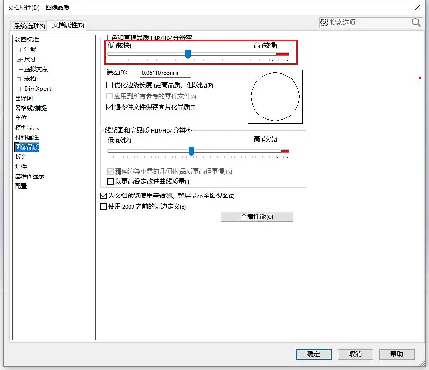Click the 上色和草稿品质 resolution slider handle

coord(188,54)
